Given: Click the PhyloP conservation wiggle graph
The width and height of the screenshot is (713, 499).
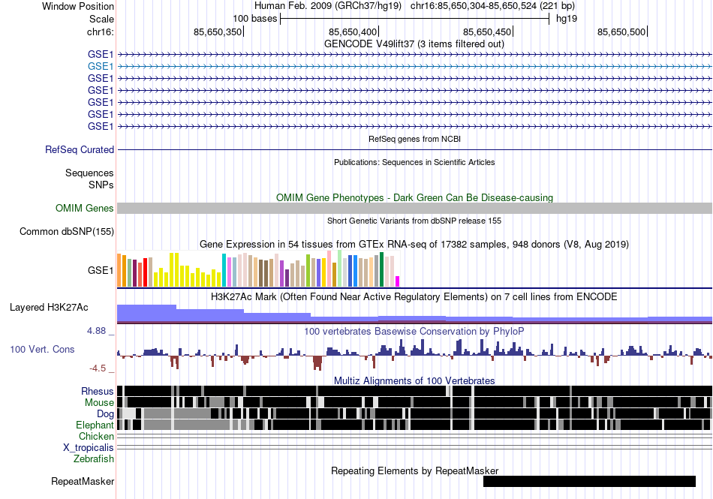Looking at the screenshot, I should click(415, 356).
